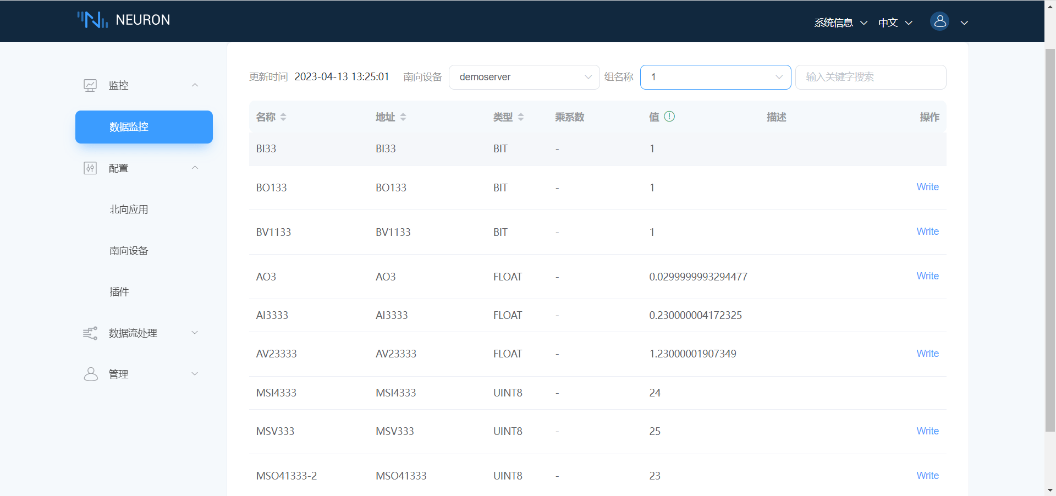Click the 配置 settings icon in sidebar

pos(90,168)
